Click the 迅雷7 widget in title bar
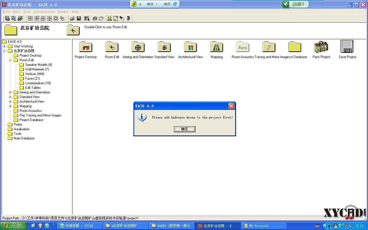 [295, 4]
